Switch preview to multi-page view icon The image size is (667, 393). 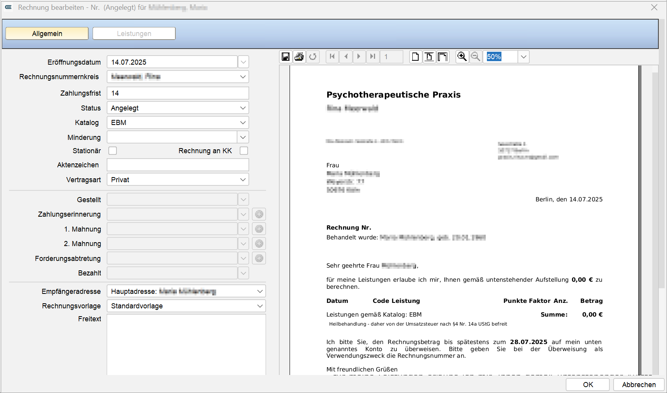coord(443,57)
